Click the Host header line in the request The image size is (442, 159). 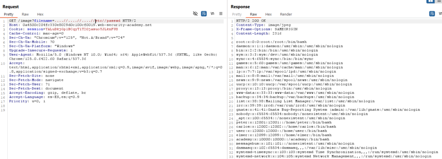click(x=81, y=25)
